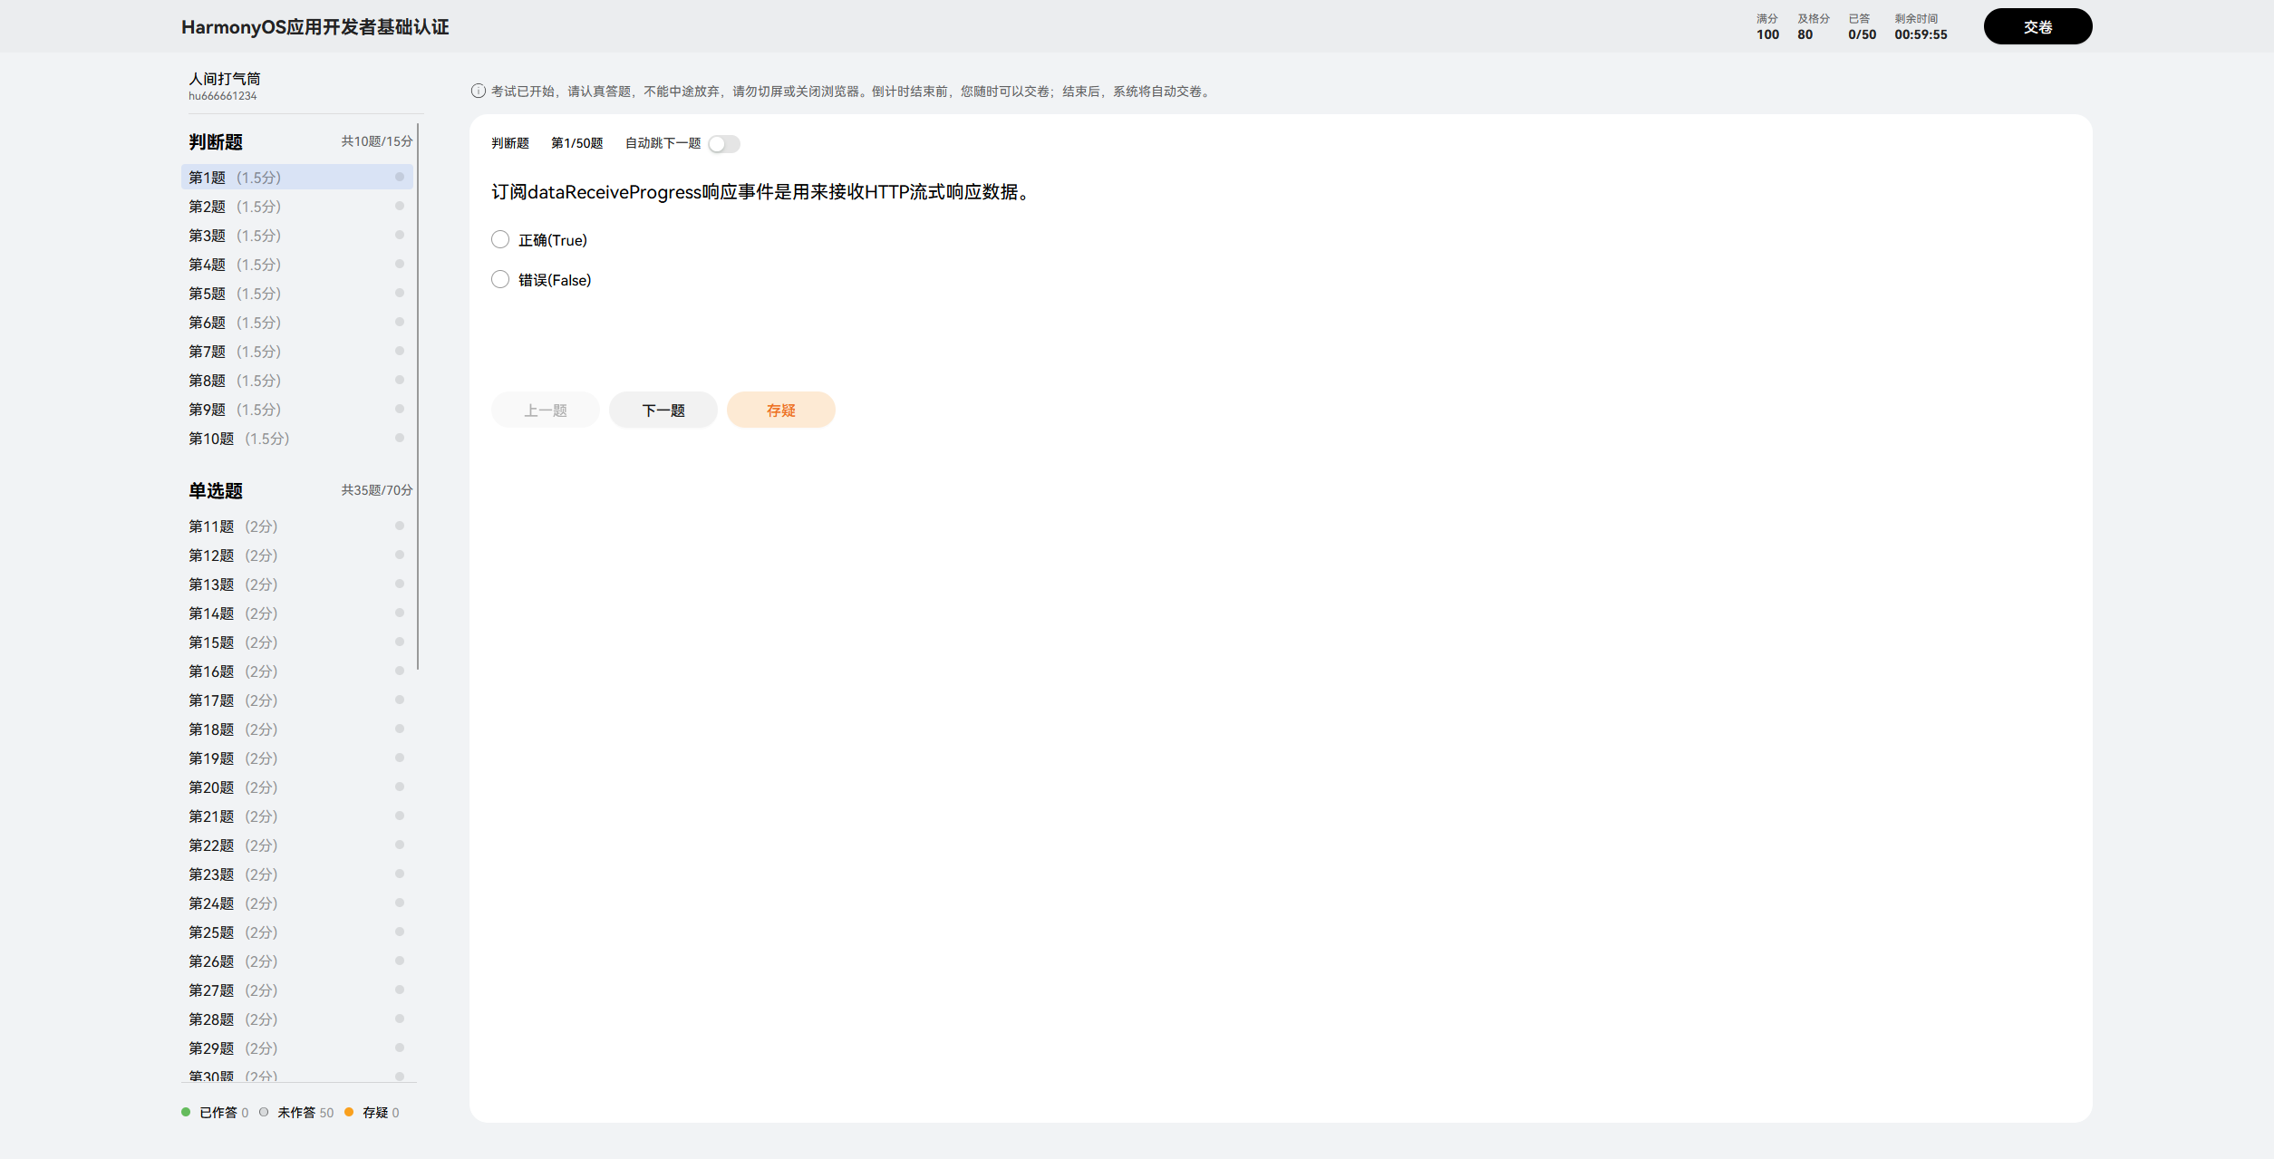Click status dot next to 第11题

399,526
